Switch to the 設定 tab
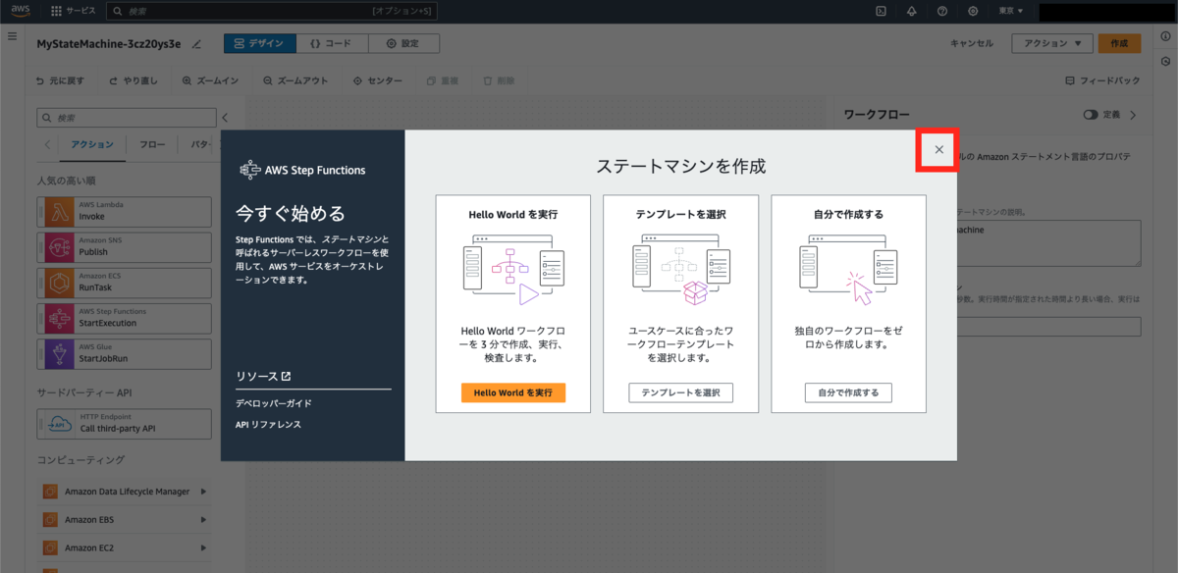 click(x=403, y=43)
